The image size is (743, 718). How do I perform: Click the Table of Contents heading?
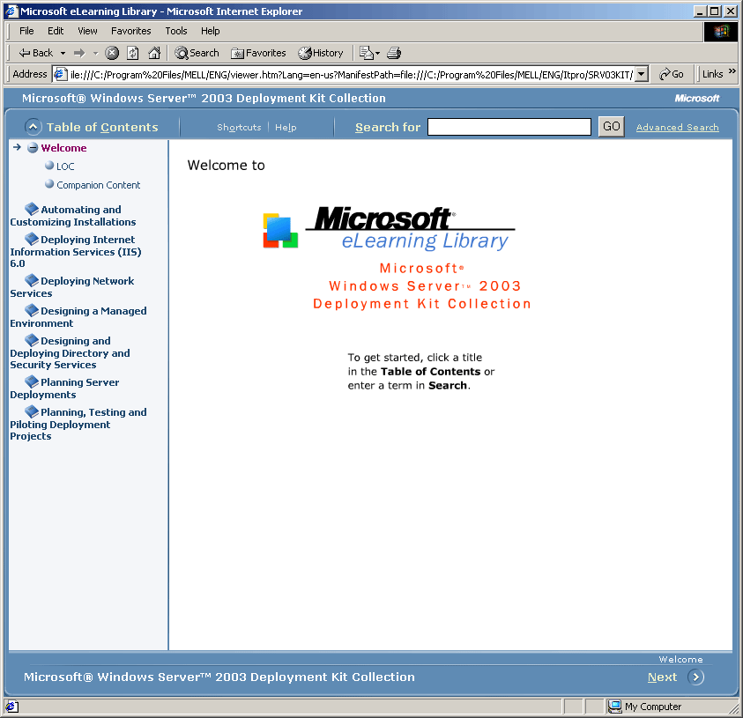point(102,127)
